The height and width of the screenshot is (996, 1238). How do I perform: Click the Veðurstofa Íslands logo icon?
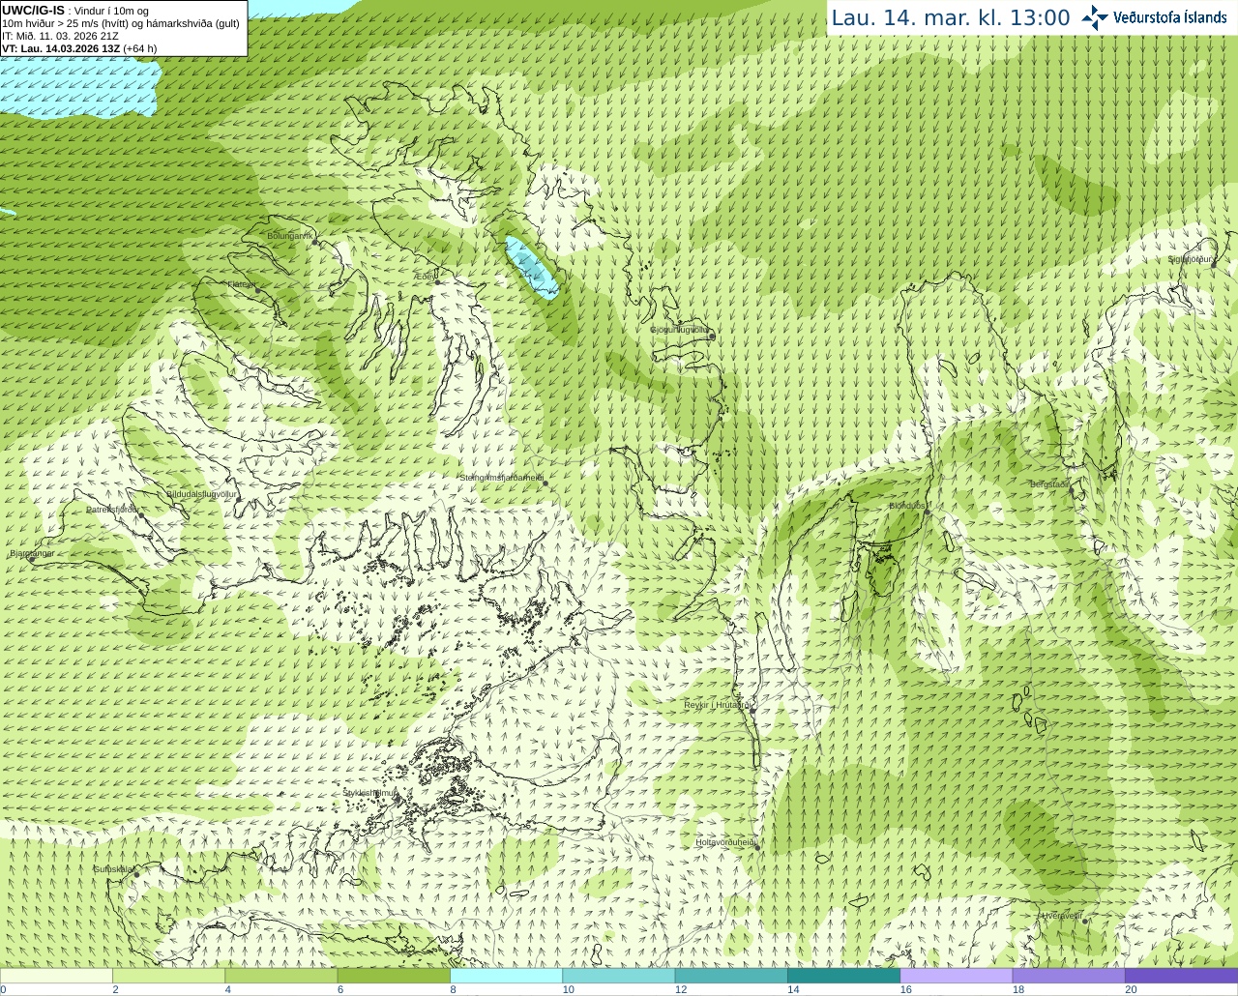click(x=1094, y=17)
